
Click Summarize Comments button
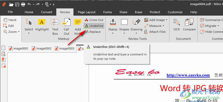coord(211,20)
